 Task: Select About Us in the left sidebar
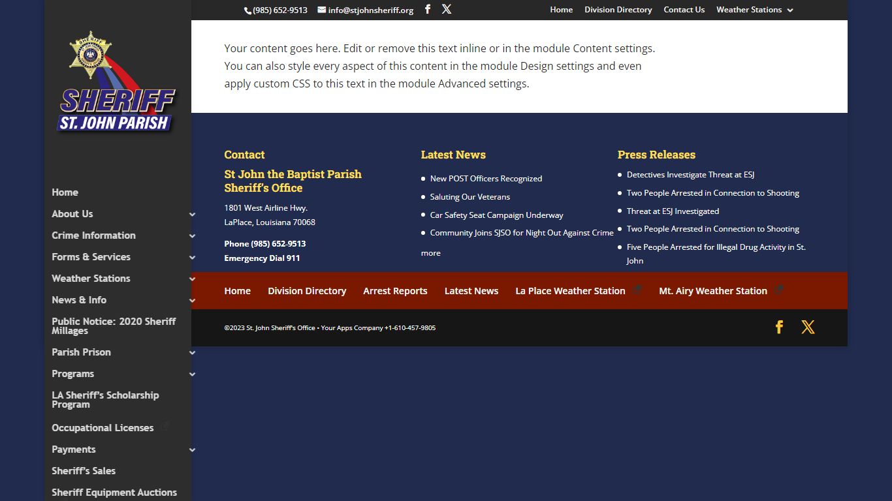pos(72,214)
